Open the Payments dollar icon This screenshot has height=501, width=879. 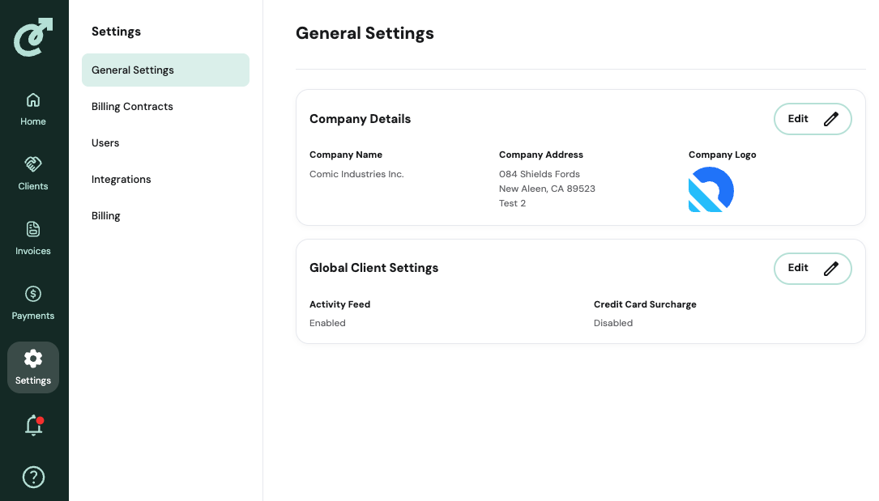33,294
